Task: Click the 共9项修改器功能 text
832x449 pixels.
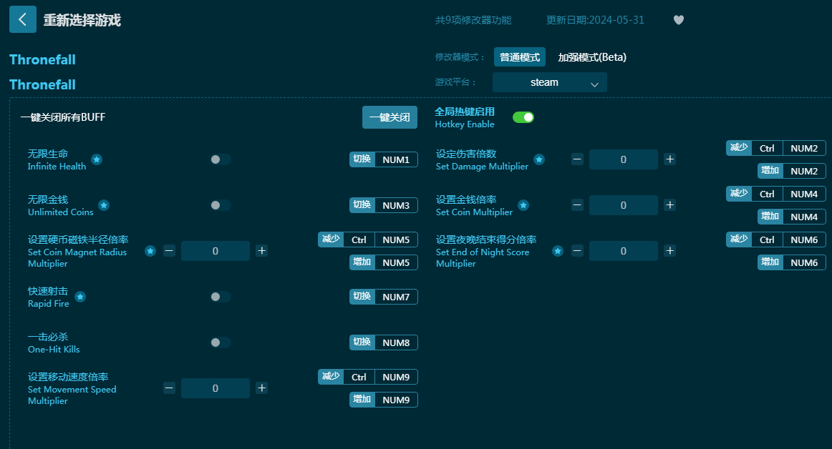Action: (473, 20)
